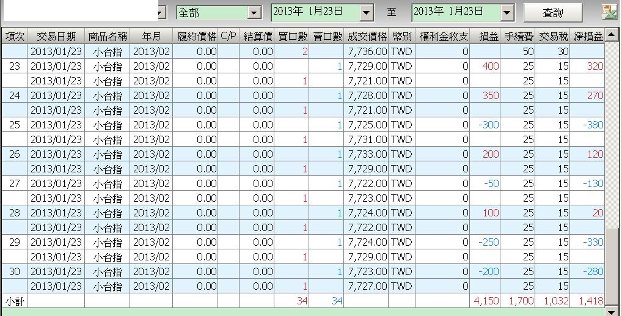Image resolution: width=622 pixels, height=316 pixels.
Task: Click the Excel export icon
Action: (x=609, y=12)
